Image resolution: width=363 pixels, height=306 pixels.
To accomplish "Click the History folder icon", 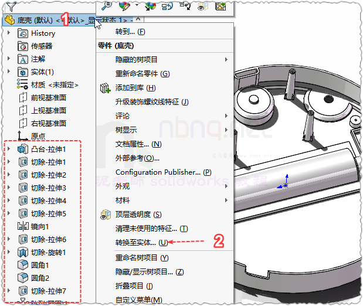I will pyautogui.click(x=23, y=33).
